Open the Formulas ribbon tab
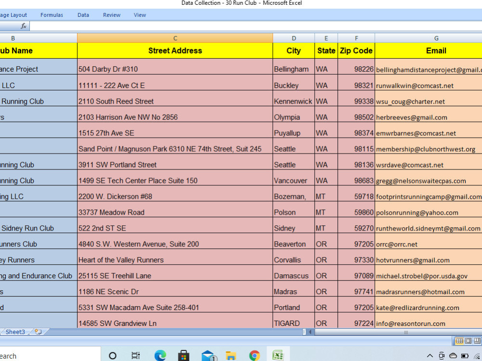The height and width of the screenshot is (361, 482). coord(52,15)
